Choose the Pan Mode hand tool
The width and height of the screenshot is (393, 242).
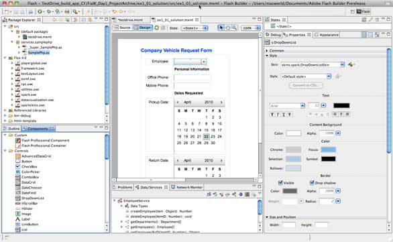227,28
